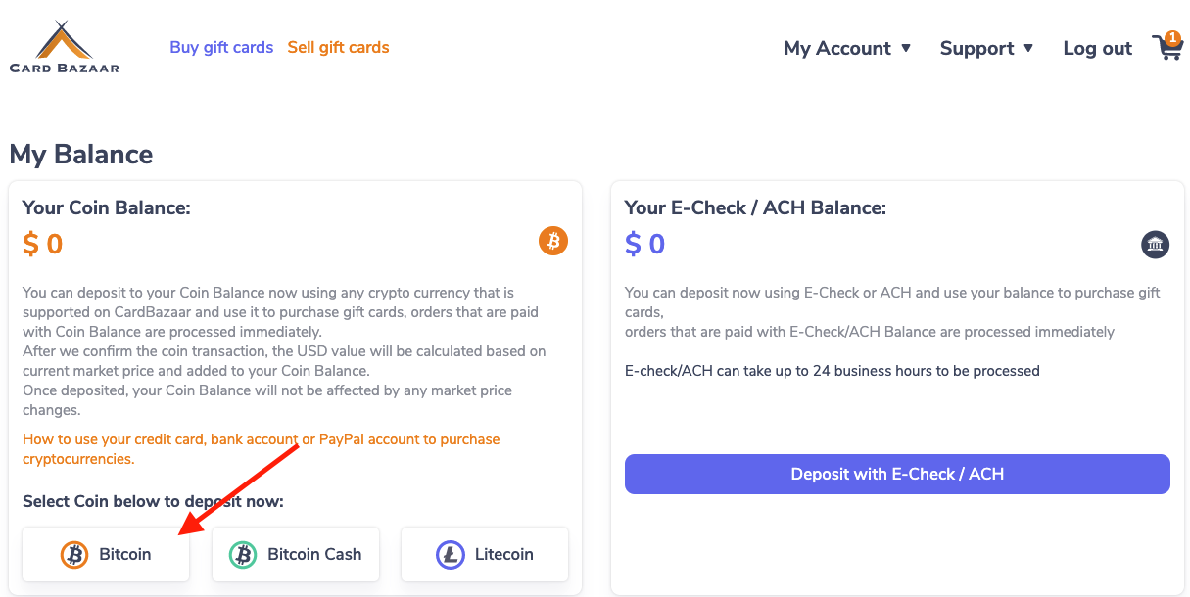The width and height of the screenshot is (1190, 597).
Task: Expand the Support dropdown menu
Action: [986, 48]
